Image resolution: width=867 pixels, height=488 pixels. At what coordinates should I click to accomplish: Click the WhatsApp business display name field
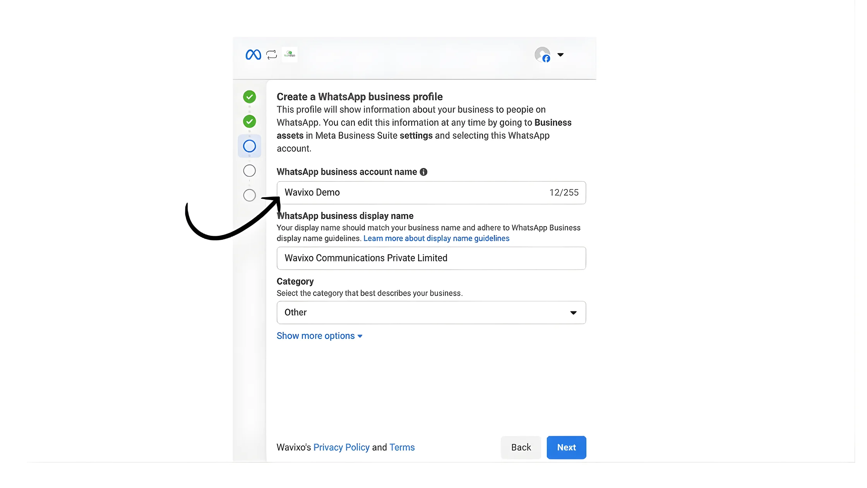pyautogui.click(x=431, y=258)
